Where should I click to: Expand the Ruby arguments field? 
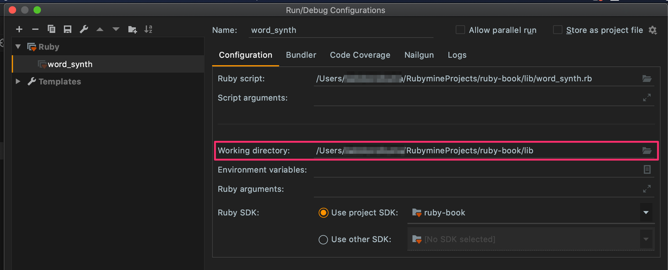click(647, 189)
